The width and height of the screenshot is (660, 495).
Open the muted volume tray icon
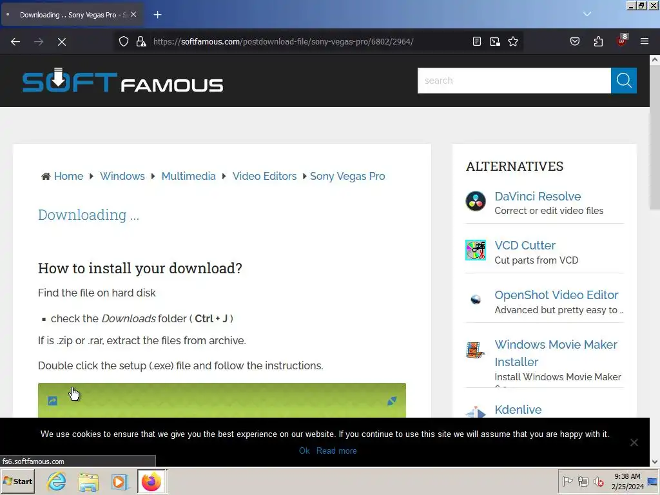598,481
